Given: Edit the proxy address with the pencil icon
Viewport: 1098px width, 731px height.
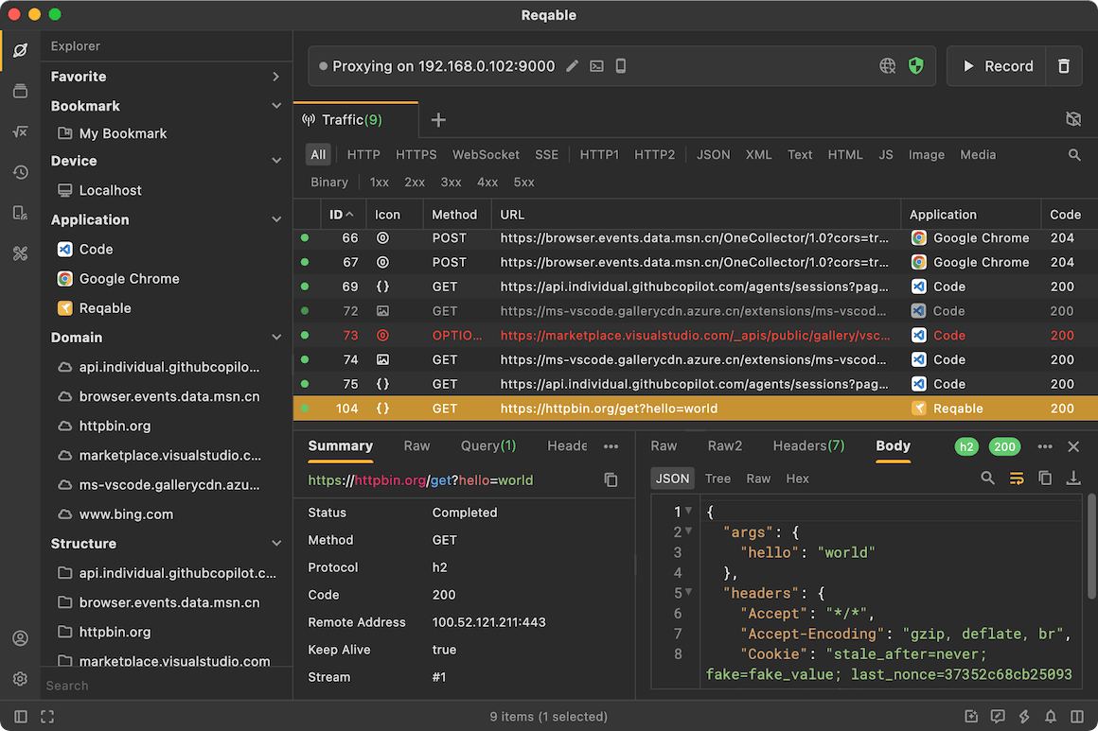Looking at the screenshot, I should pyautogui.click(x=572, y=66).
